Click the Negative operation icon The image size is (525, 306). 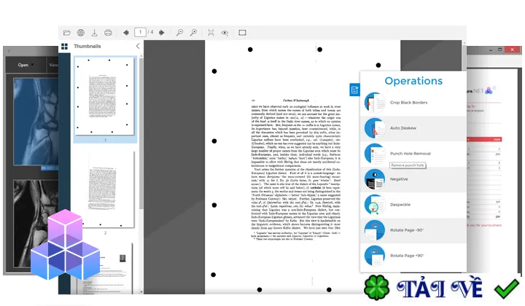tap(375, 179)
